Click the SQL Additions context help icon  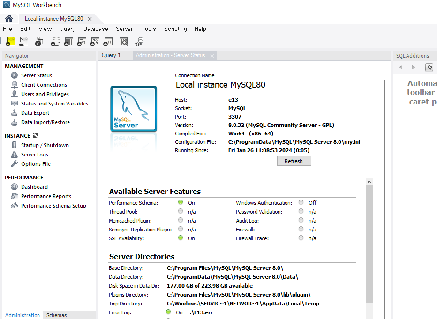(x=429, y=67)
